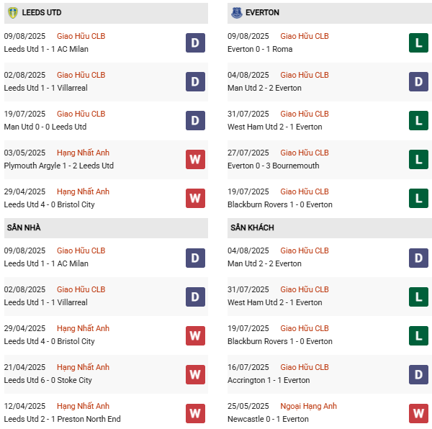Click the loss badge for Everton vs Roma
This screenshot has width=432, height=429.
point(419,42)
